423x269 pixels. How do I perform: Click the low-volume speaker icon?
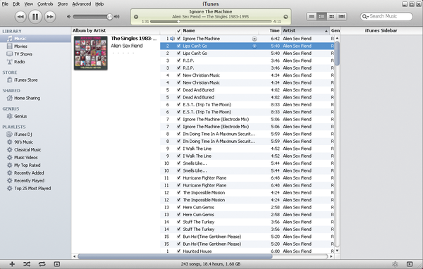[x=69, y=17]
